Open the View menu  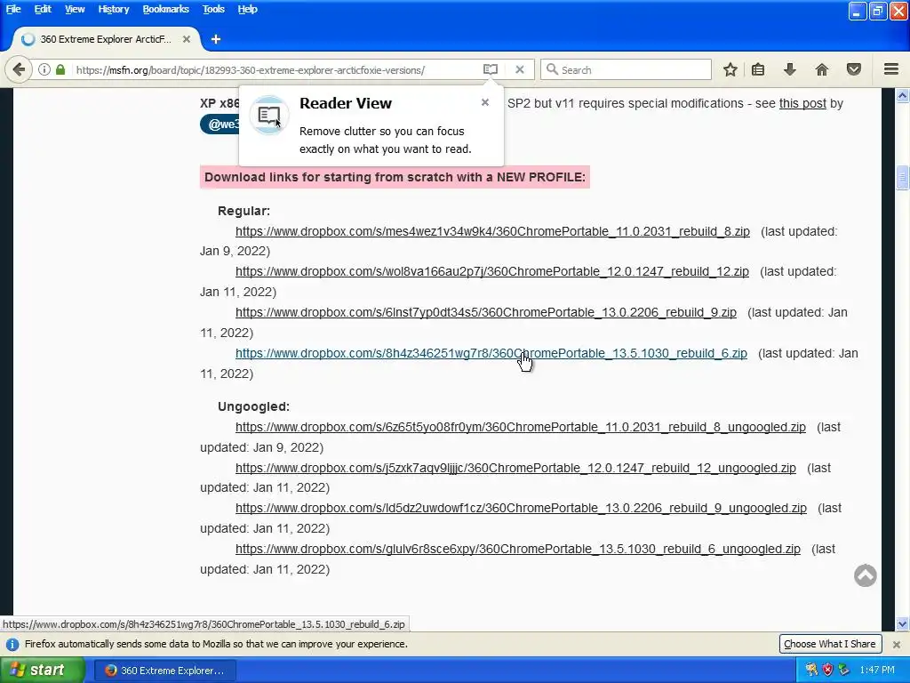(x=75, y=9)
